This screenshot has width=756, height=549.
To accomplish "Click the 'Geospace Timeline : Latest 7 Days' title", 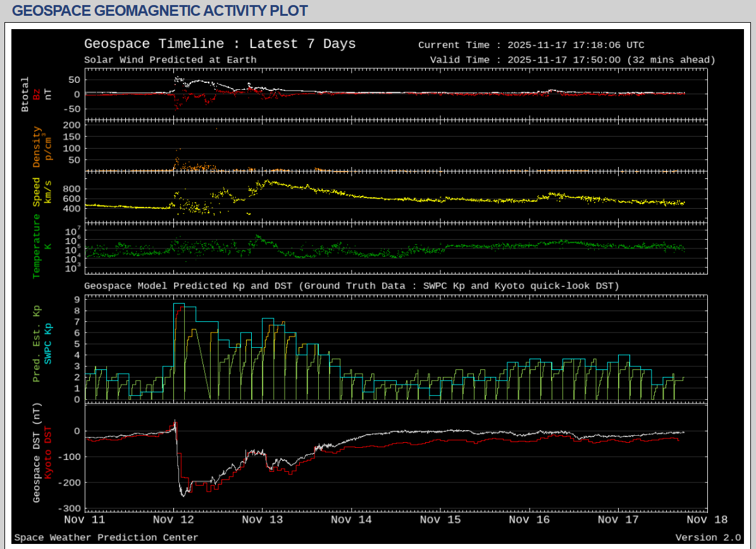I will click(220, 44).
